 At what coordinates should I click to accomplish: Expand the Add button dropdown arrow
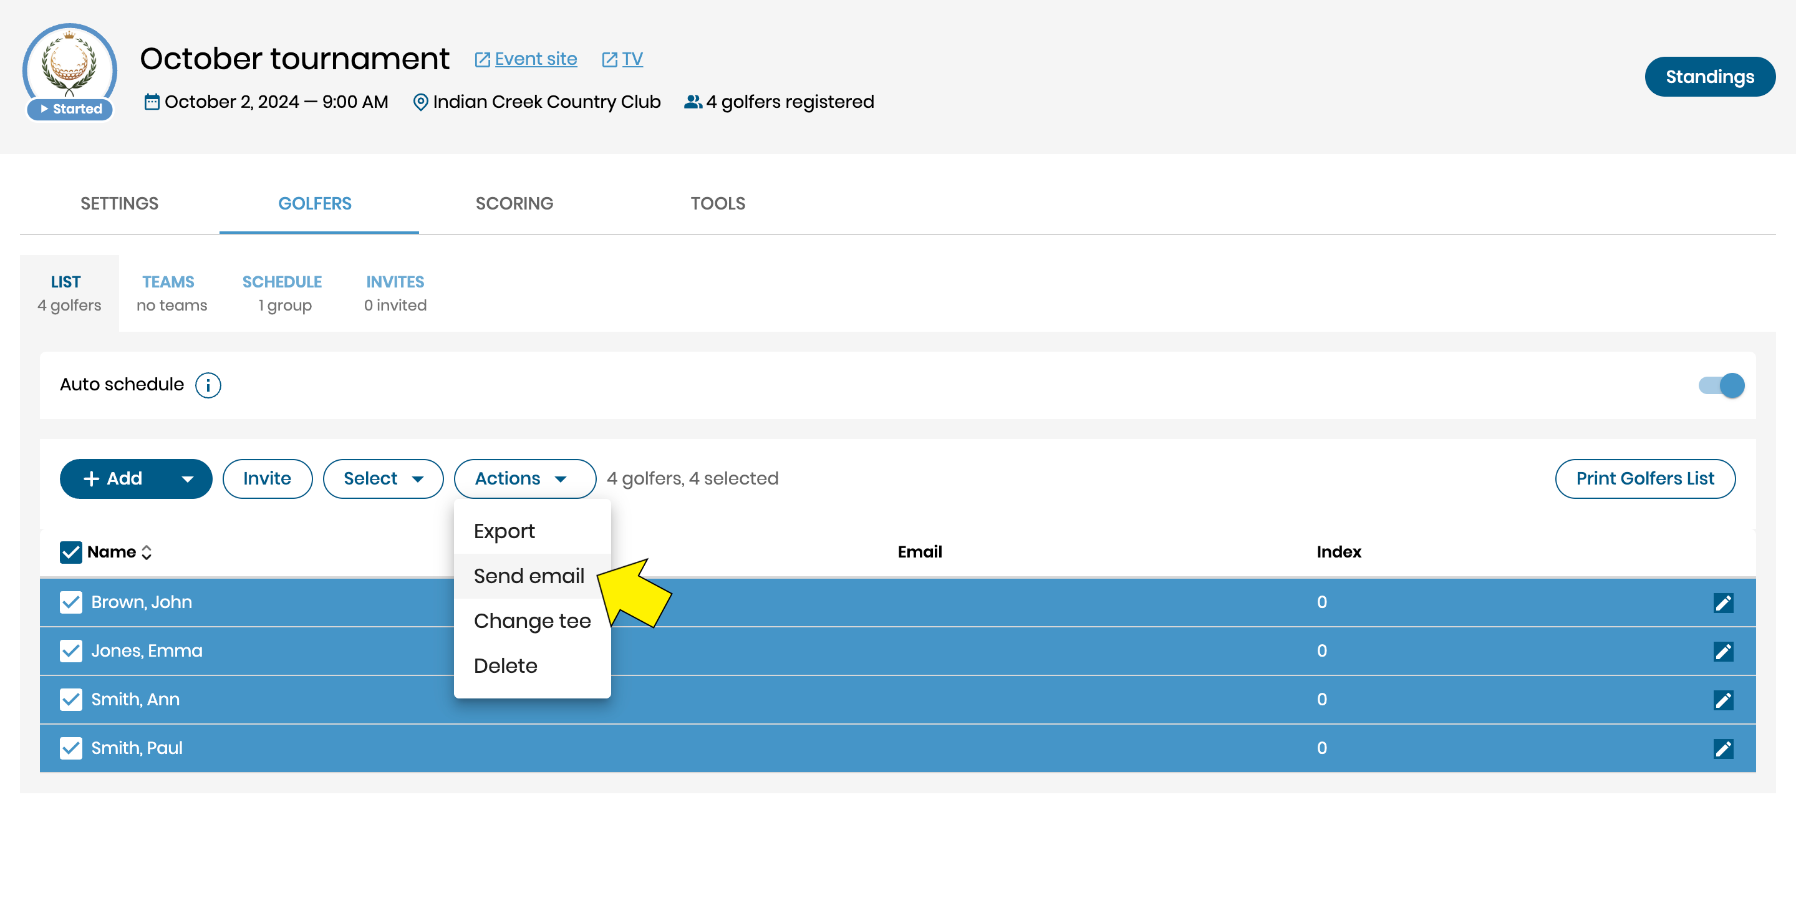(187, 479)
